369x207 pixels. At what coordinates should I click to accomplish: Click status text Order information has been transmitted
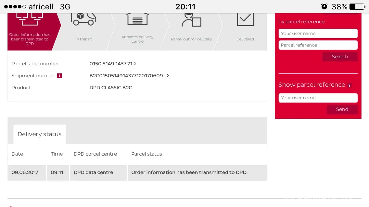tap(189, 172)
